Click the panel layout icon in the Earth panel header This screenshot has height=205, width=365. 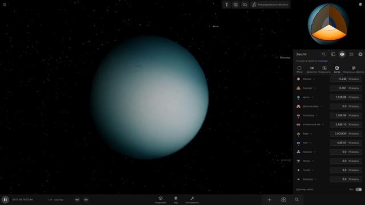point(333,54)
